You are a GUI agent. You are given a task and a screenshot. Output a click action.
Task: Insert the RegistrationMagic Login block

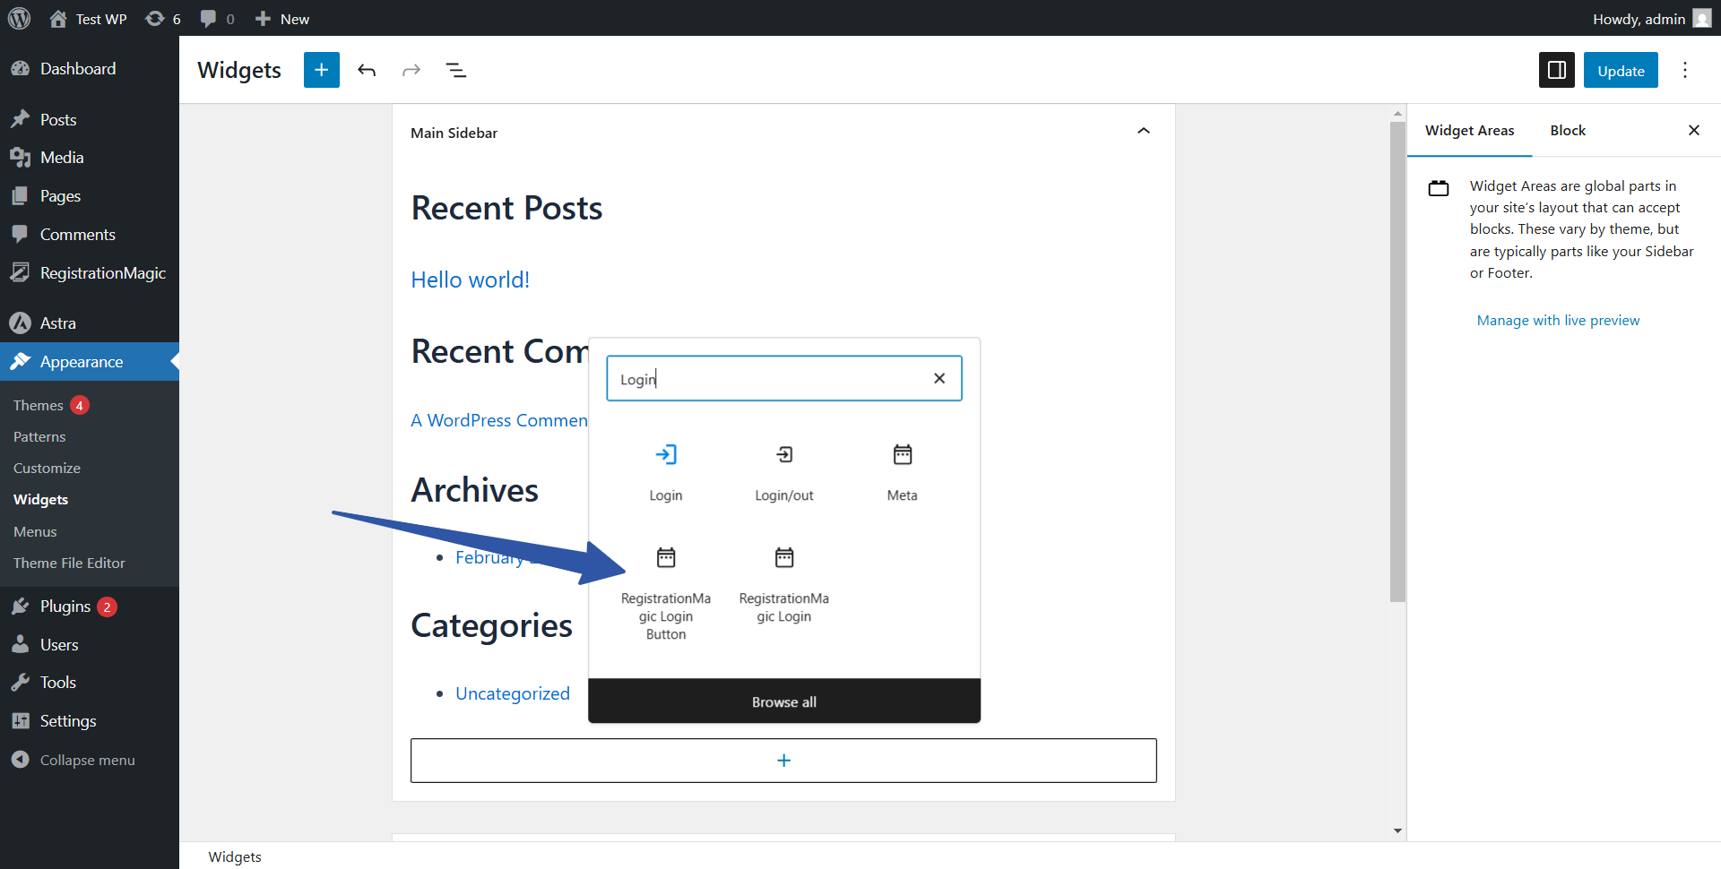pos(783,583)
